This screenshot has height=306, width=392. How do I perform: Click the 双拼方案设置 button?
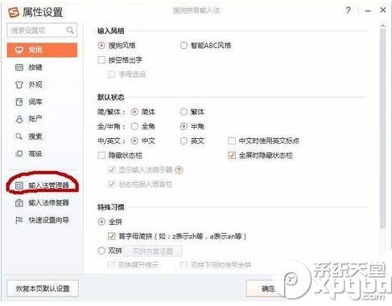(153, 251)
